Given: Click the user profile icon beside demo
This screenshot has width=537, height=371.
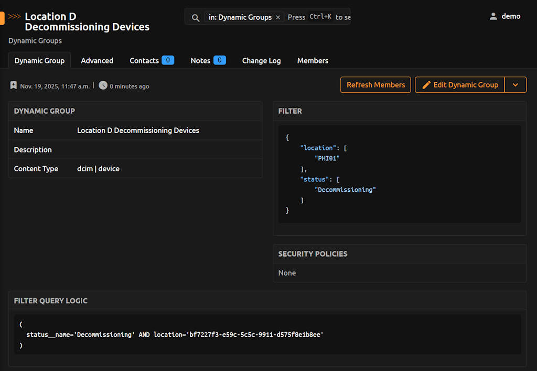Looking at the screenshot, I should (x=493, y=16).
